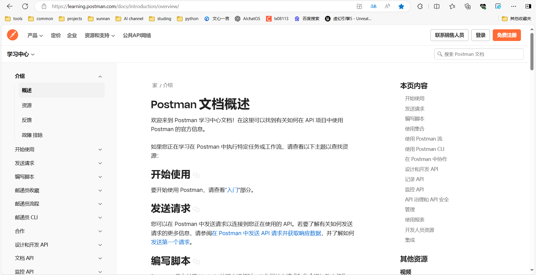Open the translate icon in address bar

tap(373, 6)
